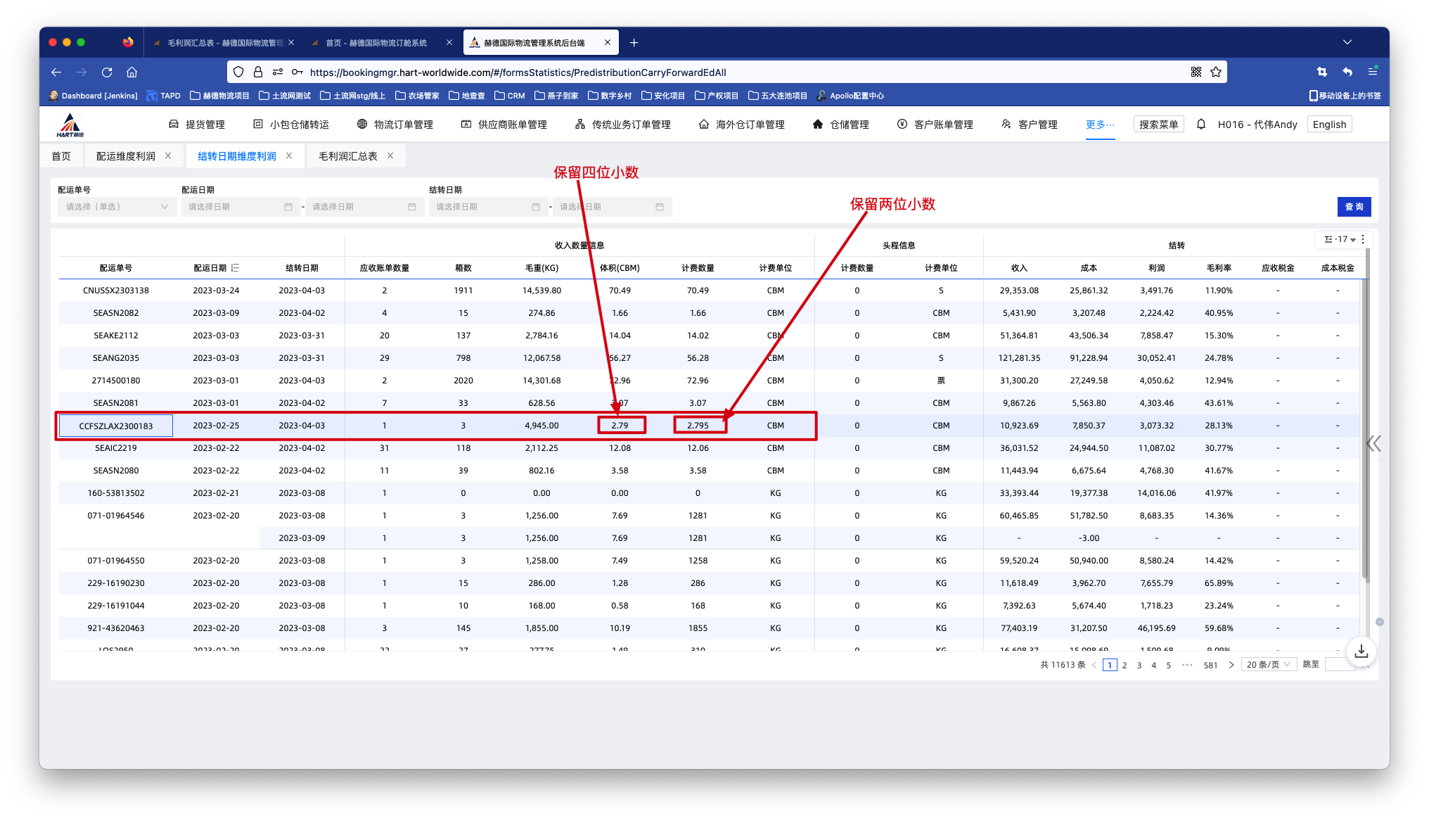The image size is (1429, 821).
Task: Click the QR code icon in address bar
Action: [x=1196, y=72]
